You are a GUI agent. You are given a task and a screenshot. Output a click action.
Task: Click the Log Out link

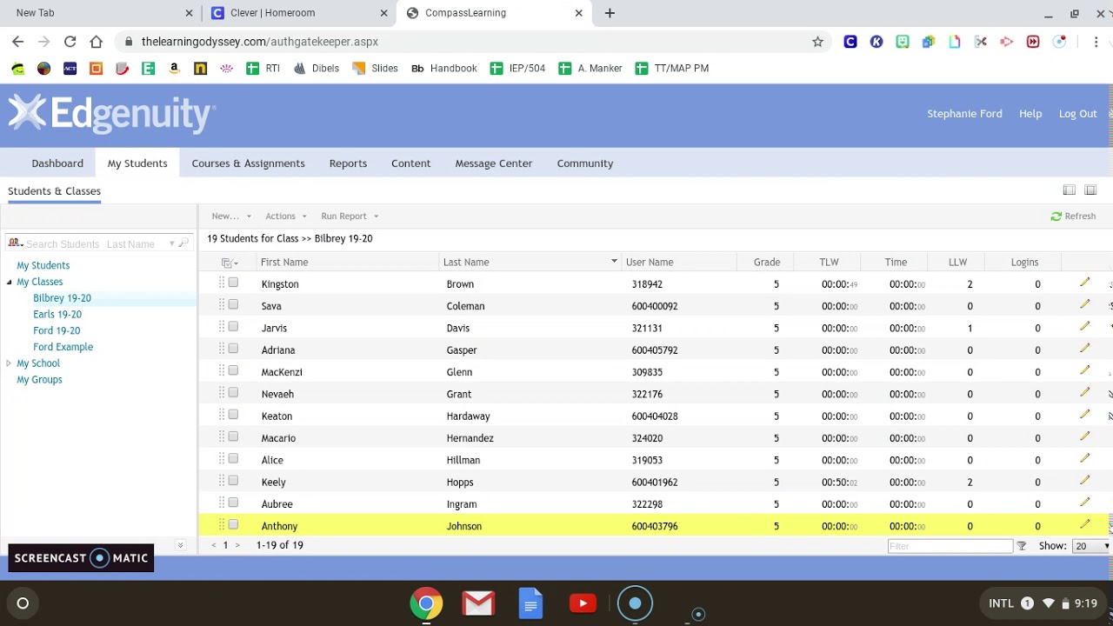[x=1078, y=114]
